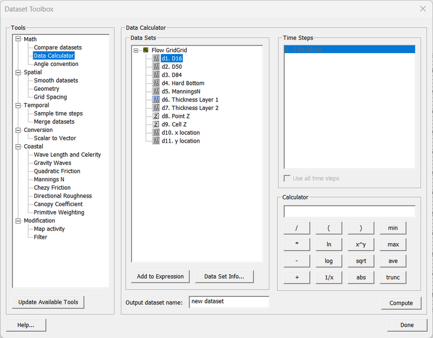This screenshot has width=433, height=338.
Task: Open the Help dialog
Action: (x=26, y=325)
